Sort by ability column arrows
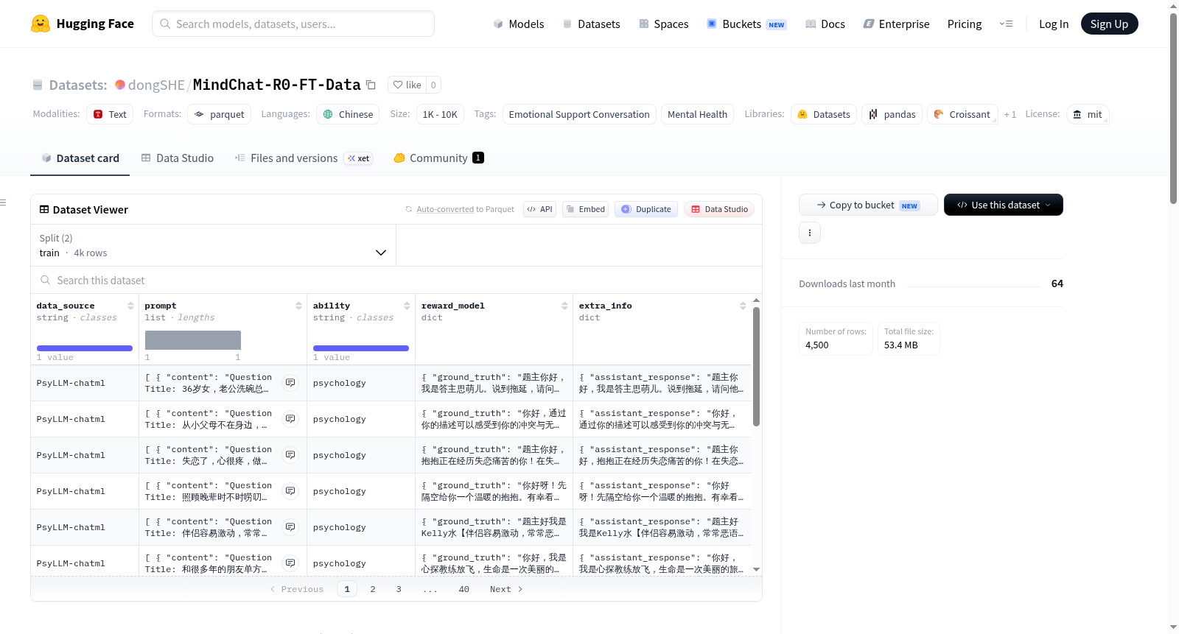This screenshot has height=634, width=1179. tap(407, 306)
